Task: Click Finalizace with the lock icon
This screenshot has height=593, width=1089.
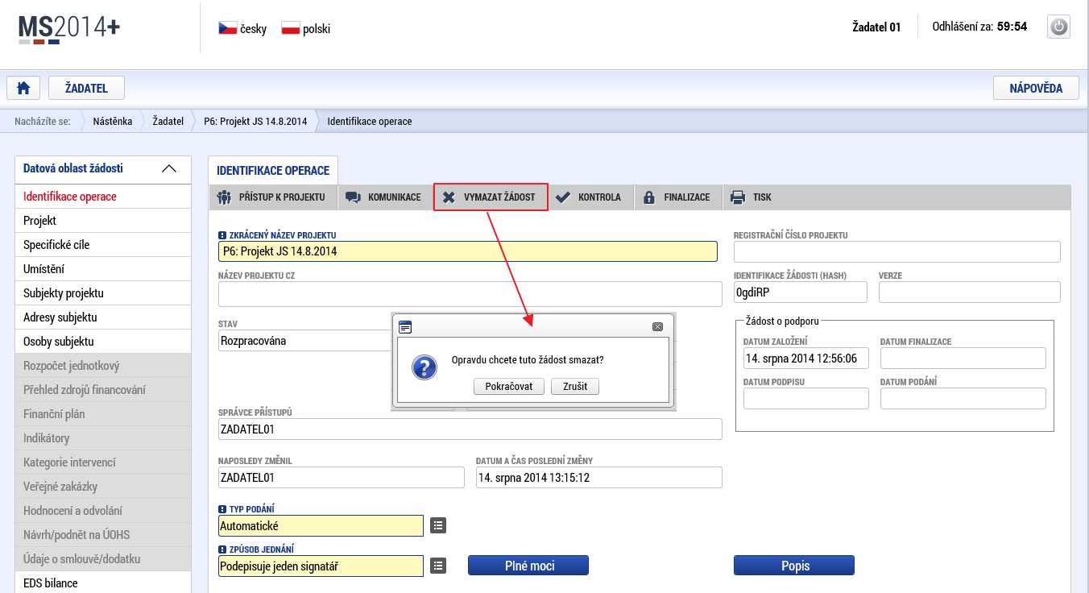Action: (x=677, y=197)
